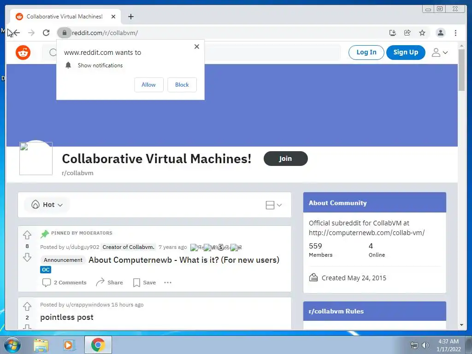The width and height of the screenshot is (472, 354).
Task: Open Windows Media Player from taskbar
Action: (69, 345)
